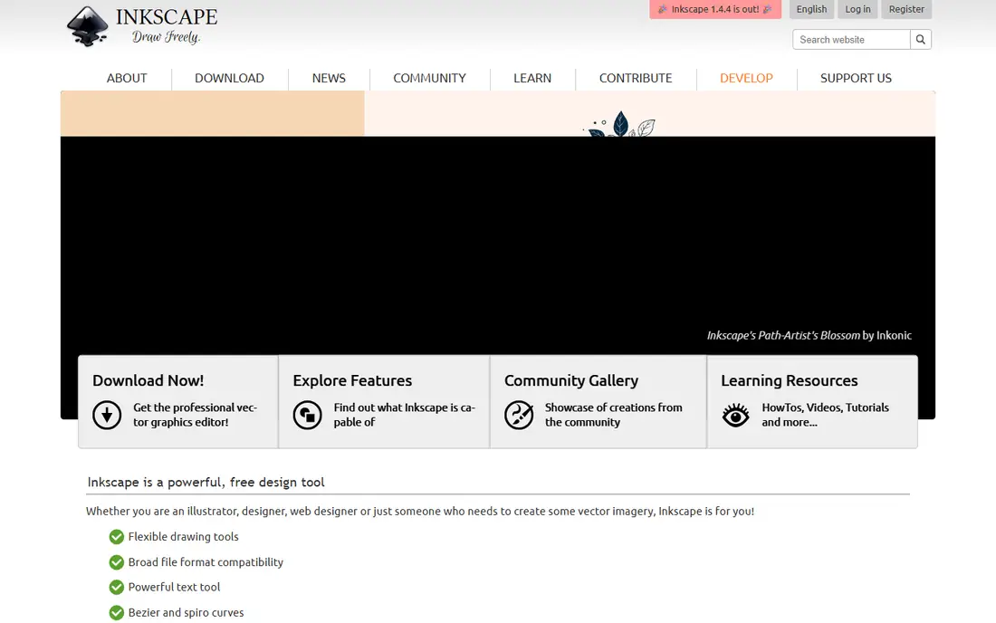Open the DOWNLOAD menu
This screenshot has width=996, height=623.
229,78
